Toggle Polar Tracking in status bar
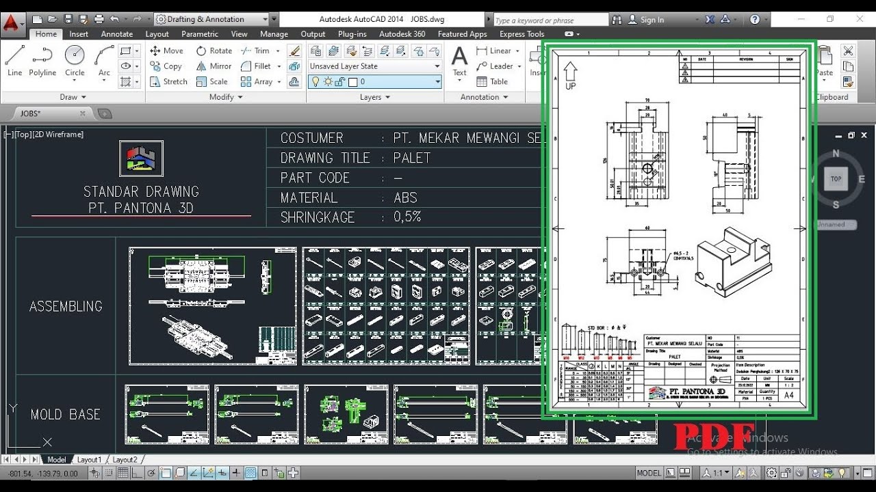 pyautogui.click(x=152, y=473)
